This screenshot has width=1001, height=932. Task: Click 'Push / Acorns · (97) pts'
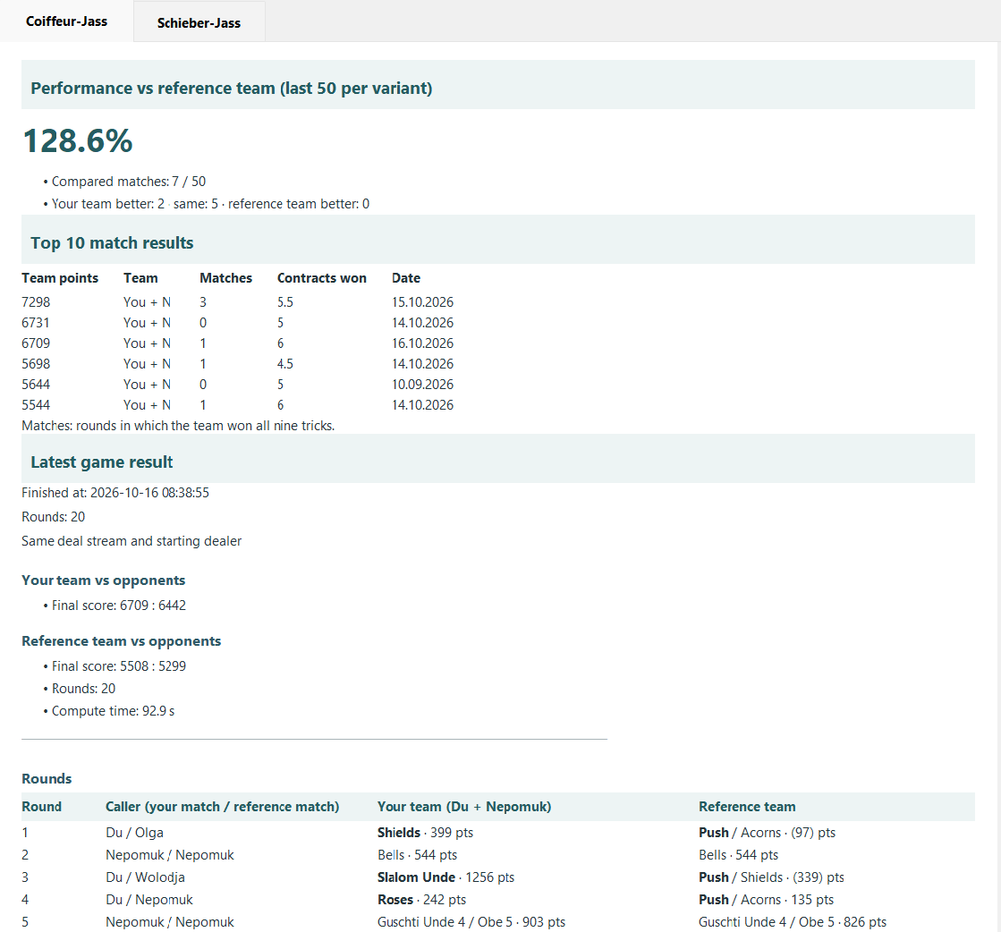click(767, 833)
